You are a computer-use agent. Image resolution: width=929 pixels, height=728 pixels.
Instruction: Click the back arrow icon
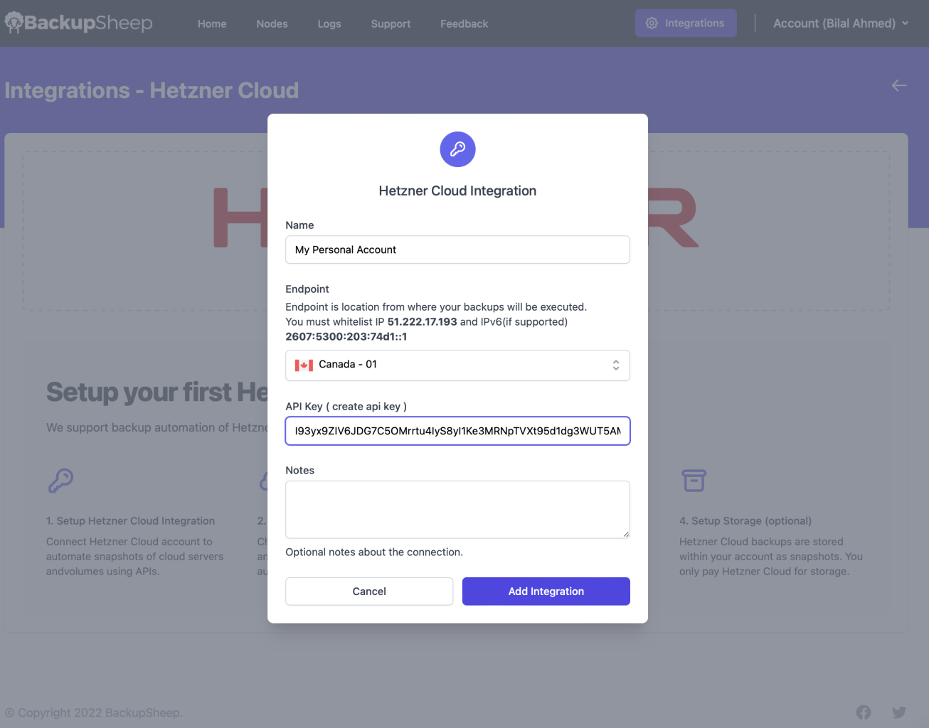click(899, 85)
